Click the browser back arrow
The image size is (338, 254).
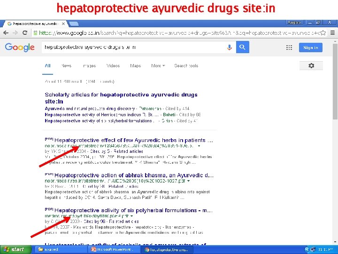(x=6, y=32)
